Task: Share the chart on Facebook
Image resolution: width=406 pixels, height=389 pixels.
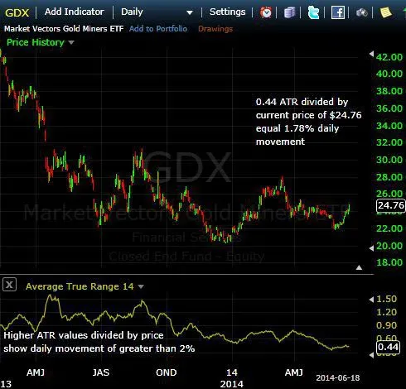Action: [x=338, y=12]
